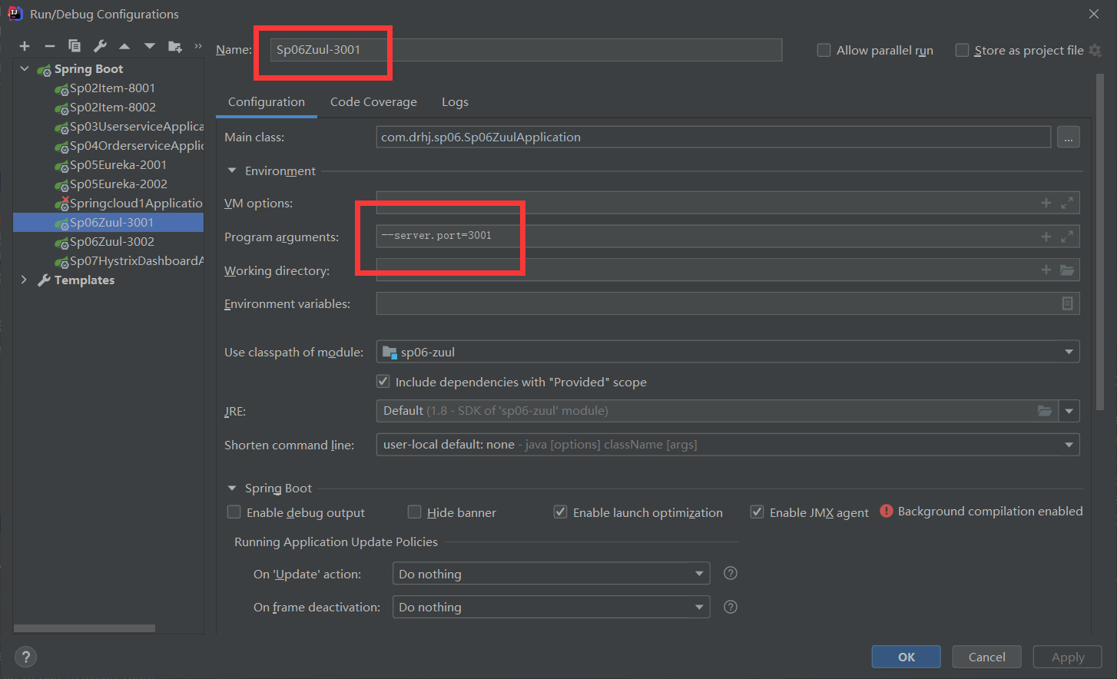Open the On 'Update' action dropdown
Image resolution: width=1117 pixels, height=679 pixels.
click(551, 574)
